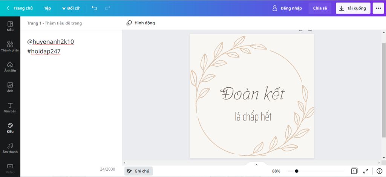Screen dimensions: 386x177
Task: Click the zoom slider handle
Action: click(297, 171)
